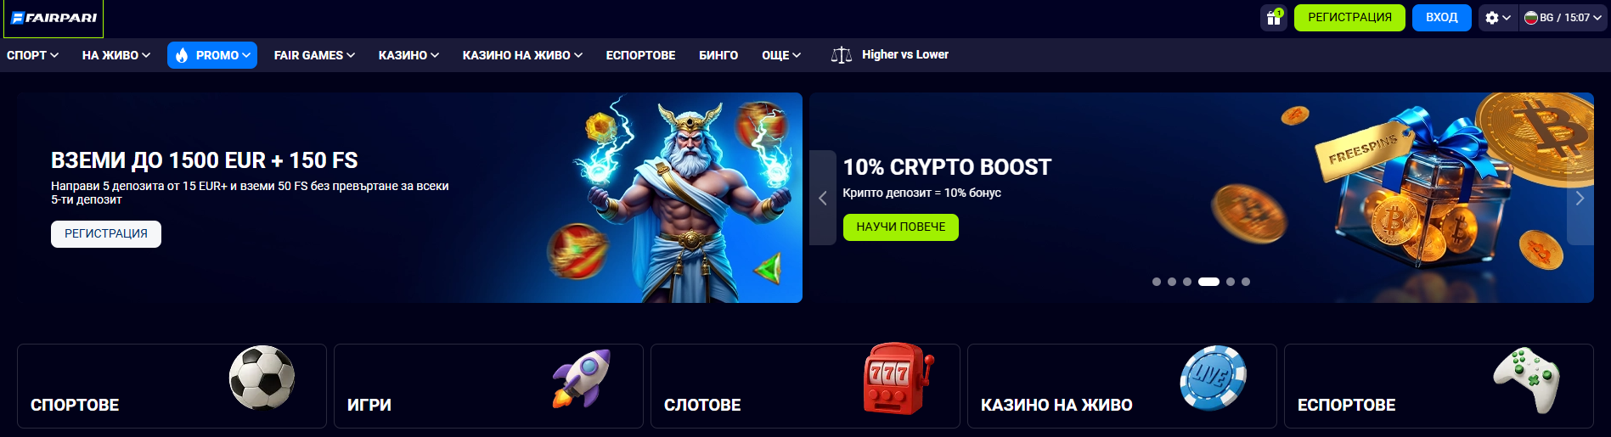Open the ЕСПОРТОВЕ navigation item
Screen dimensions: 1611x437
pyautogui.click(x=640, y=55)
